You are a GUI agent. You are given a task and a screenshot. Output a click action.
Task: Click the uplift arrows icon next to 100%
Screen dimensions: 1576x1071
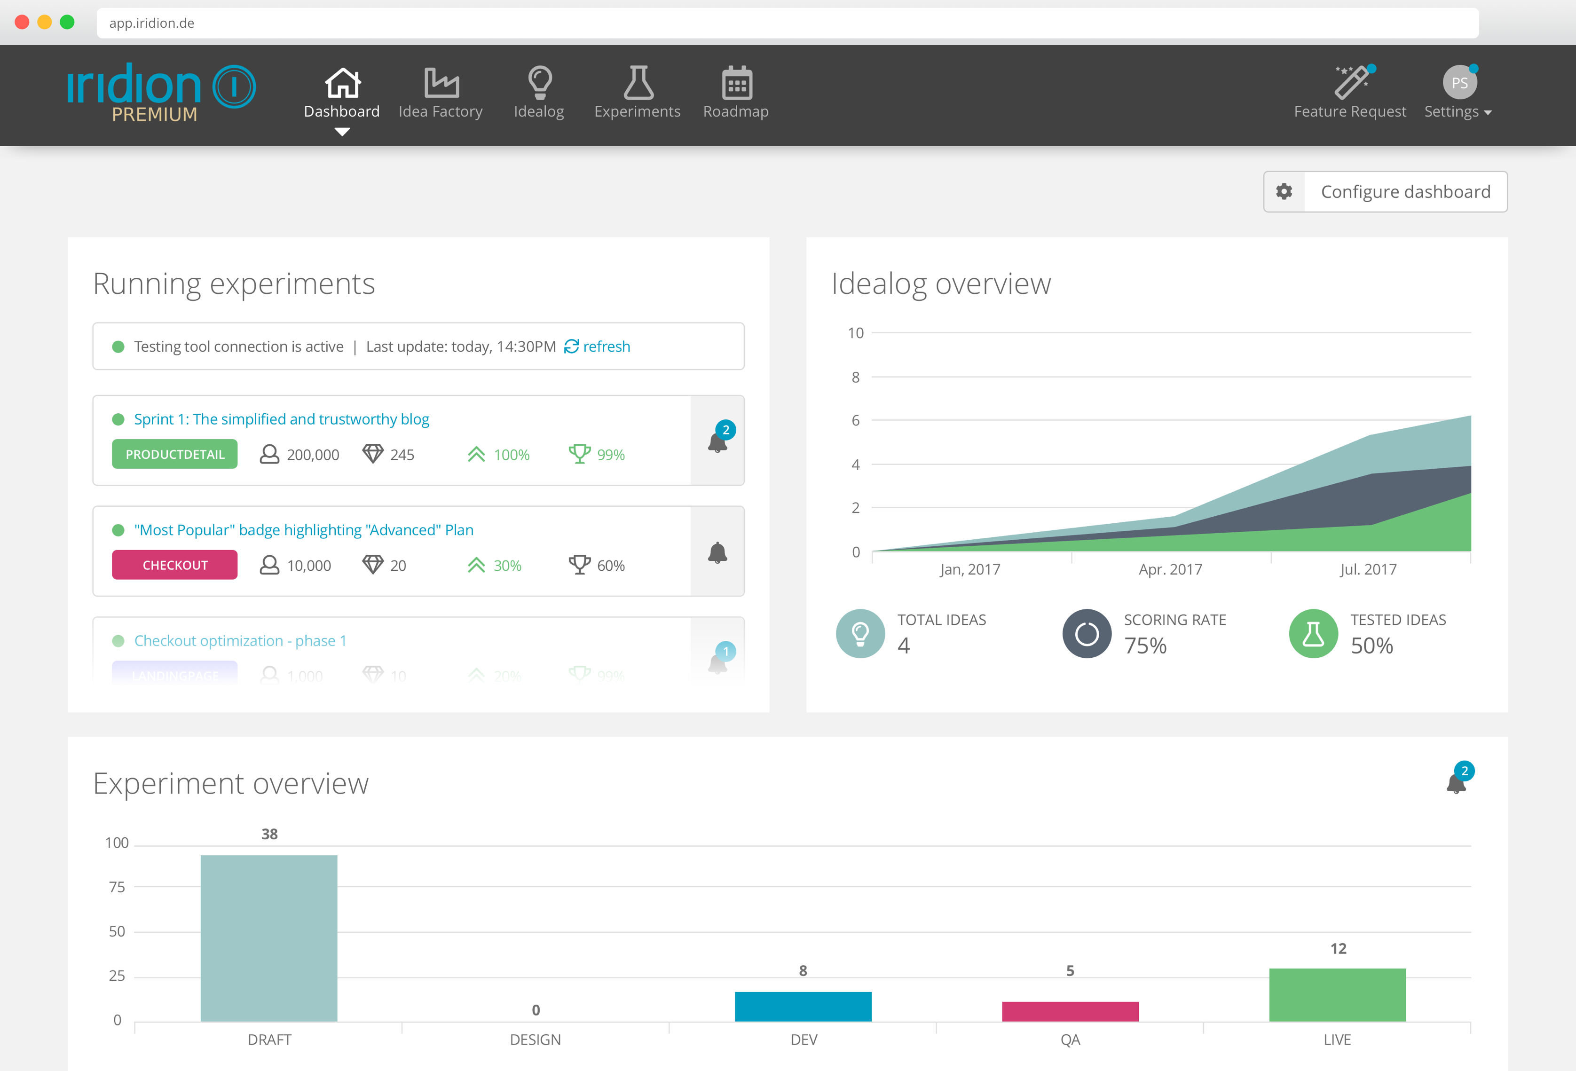(x=476, y=455)
